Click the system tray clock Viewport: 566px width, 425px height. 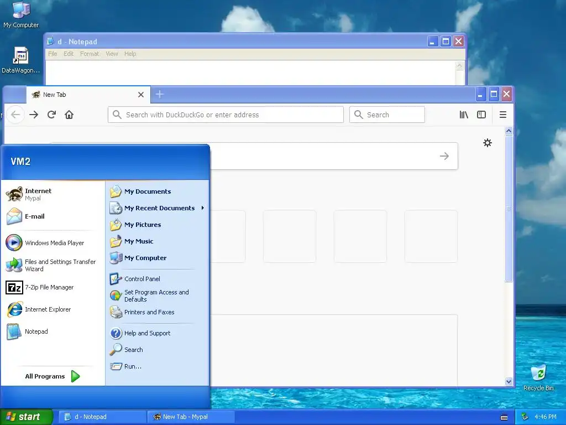(x=546, y=417)
